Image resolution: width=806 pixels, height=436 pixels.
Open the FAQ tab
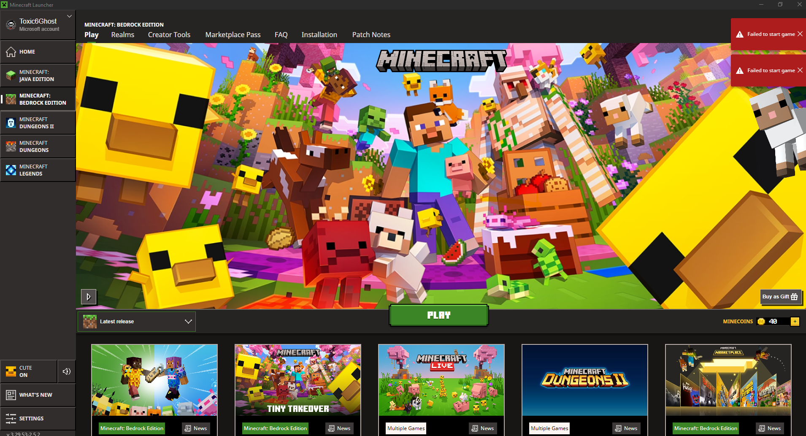tap(281, 35)
